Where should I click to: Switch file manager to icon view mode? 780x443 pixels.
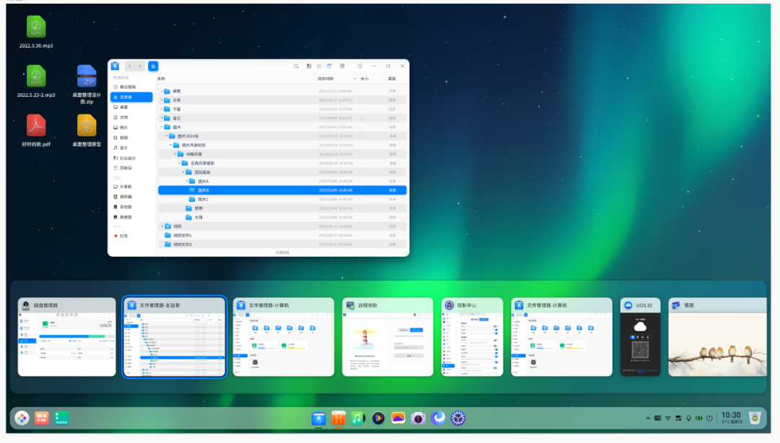(308, 65)
